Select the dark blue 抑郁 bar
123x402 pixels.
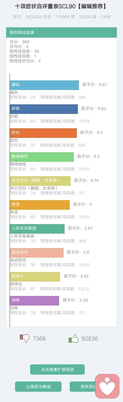pos(44,109)
